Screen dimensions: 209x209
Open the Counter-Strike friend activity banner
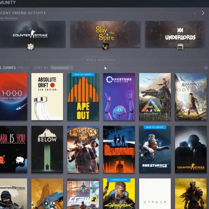pos(33,34)
